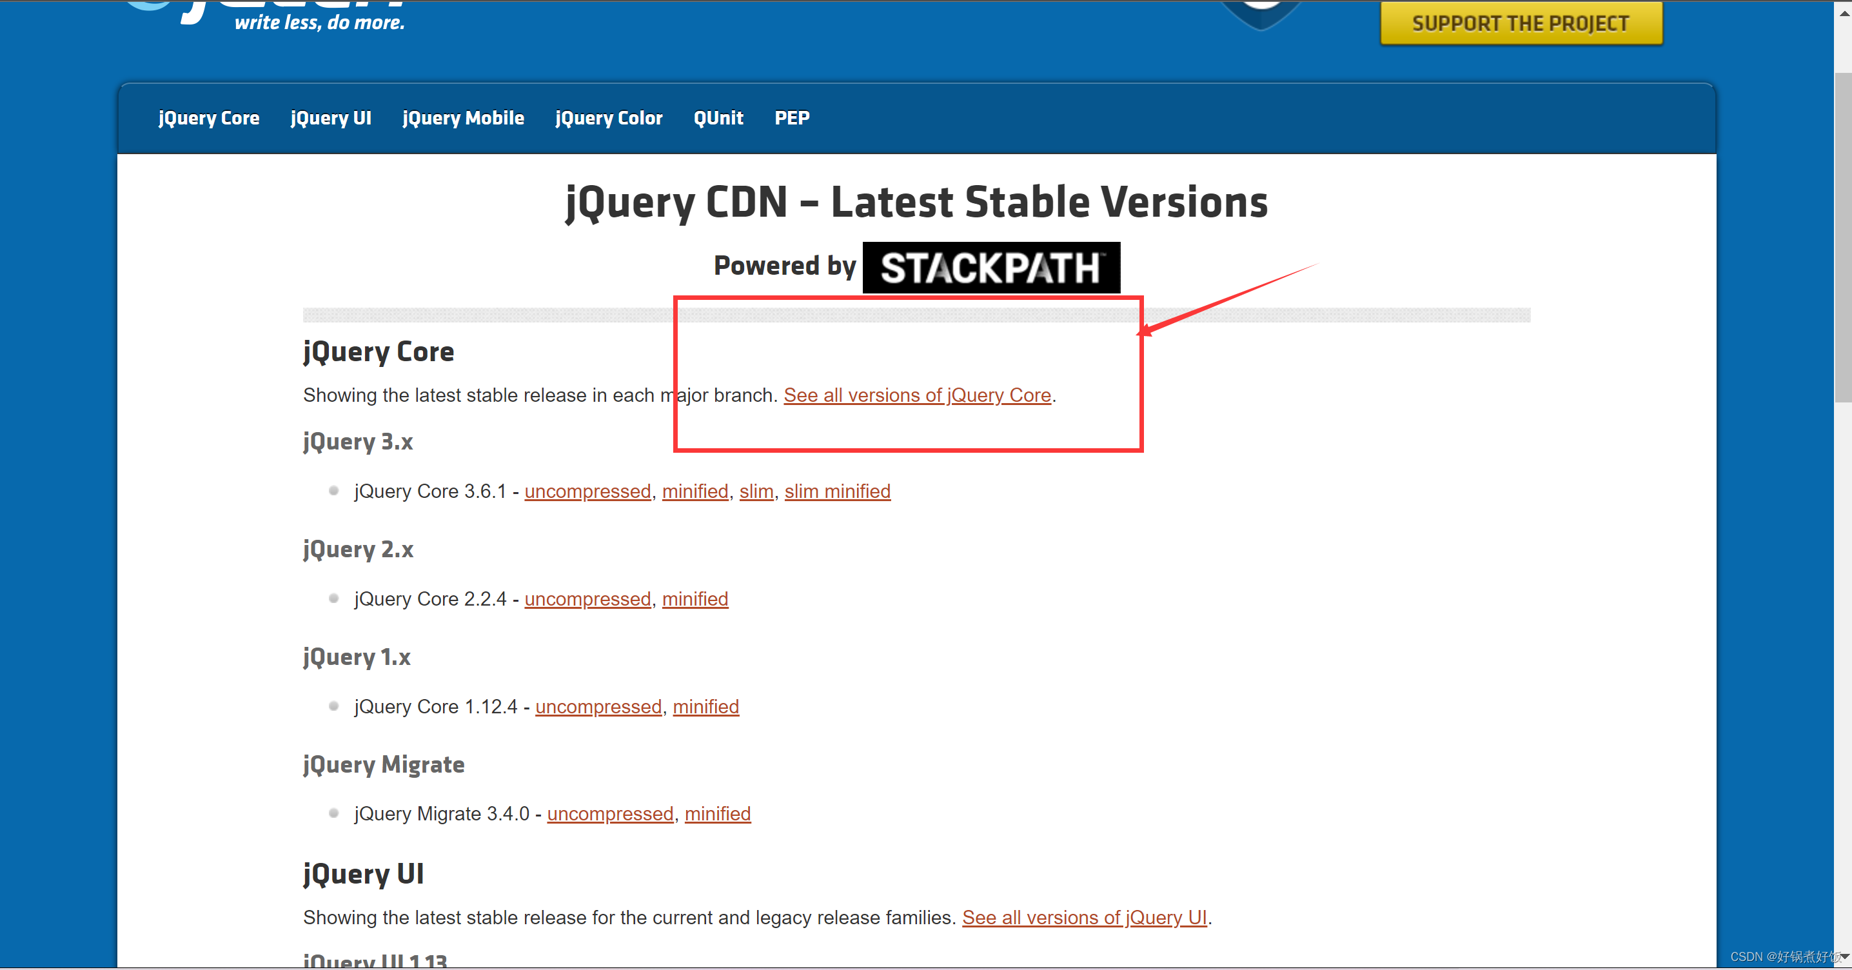Click uncompressed link for jQuery Core 2.2.4

tap(587, 600)
